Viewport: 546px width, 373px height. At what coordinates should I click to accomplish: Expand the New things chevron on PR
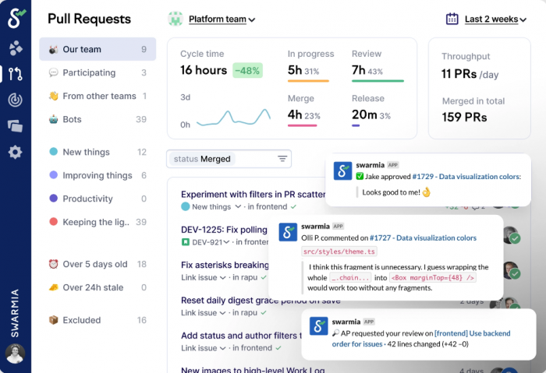click(238, 206)
